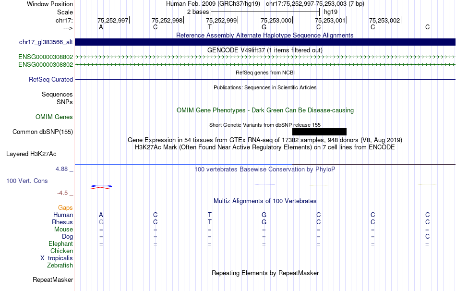Viewport: 456px width, 291px height.
Task: Click Repeating Elements by RepeatMasker title
Action: click(x=265, y=273)
